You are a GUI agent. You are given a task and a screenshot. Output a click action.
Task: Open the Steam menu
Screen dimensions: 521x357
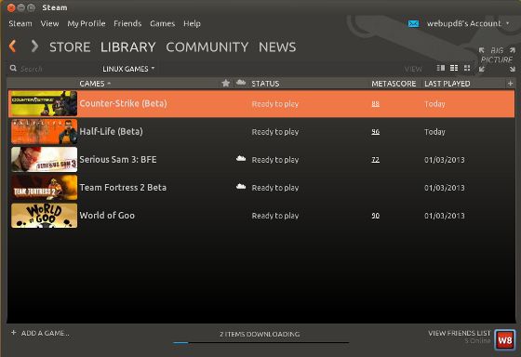pos(20,23)
